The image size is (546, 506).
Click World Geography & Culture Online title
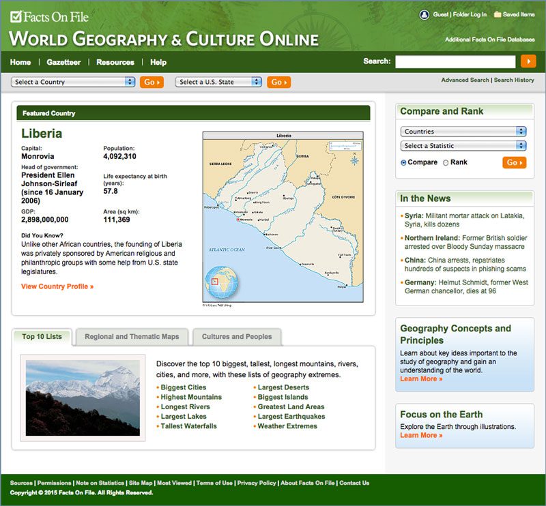click(164, 39)
